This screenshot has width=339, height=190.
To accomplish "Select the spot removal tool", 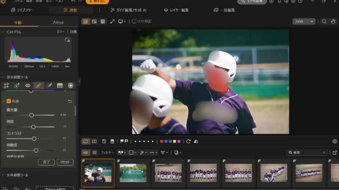I will [x=17, y=86].
